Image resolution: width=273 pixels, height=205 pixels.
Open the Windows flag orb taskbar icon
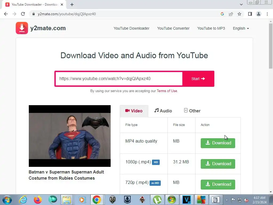(172, 200)
